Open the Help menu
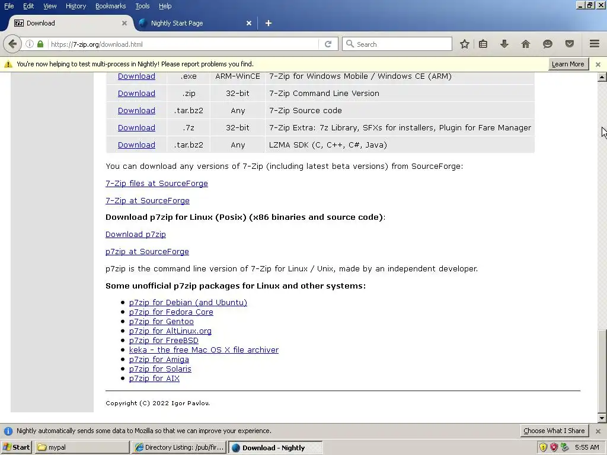Image resolution: width=607 pixels, height=455 pixels. click(165, 6)
